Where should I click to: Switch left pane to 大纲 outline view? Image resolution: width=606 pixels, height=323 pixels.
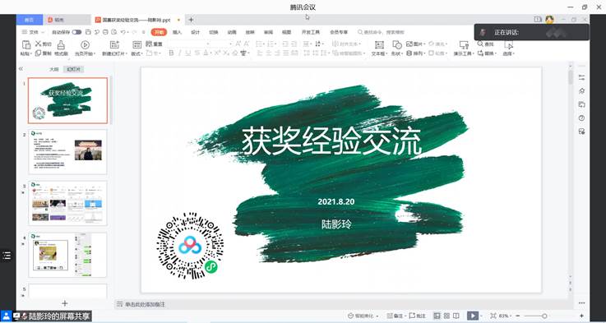[54, 69]
